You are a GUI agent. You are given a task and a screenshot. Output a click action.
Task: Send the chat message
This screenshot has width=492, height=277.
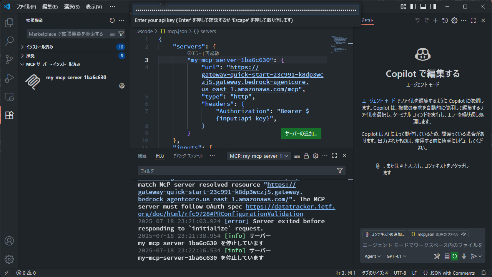pyautogui.click(x=474, y=256)
